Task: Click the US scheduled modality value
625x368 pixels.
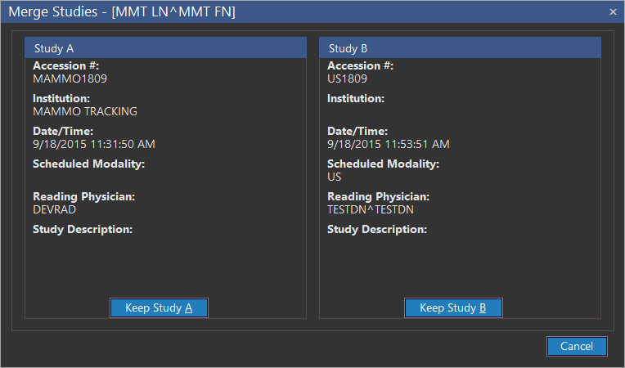Action: tap(335, 177)
